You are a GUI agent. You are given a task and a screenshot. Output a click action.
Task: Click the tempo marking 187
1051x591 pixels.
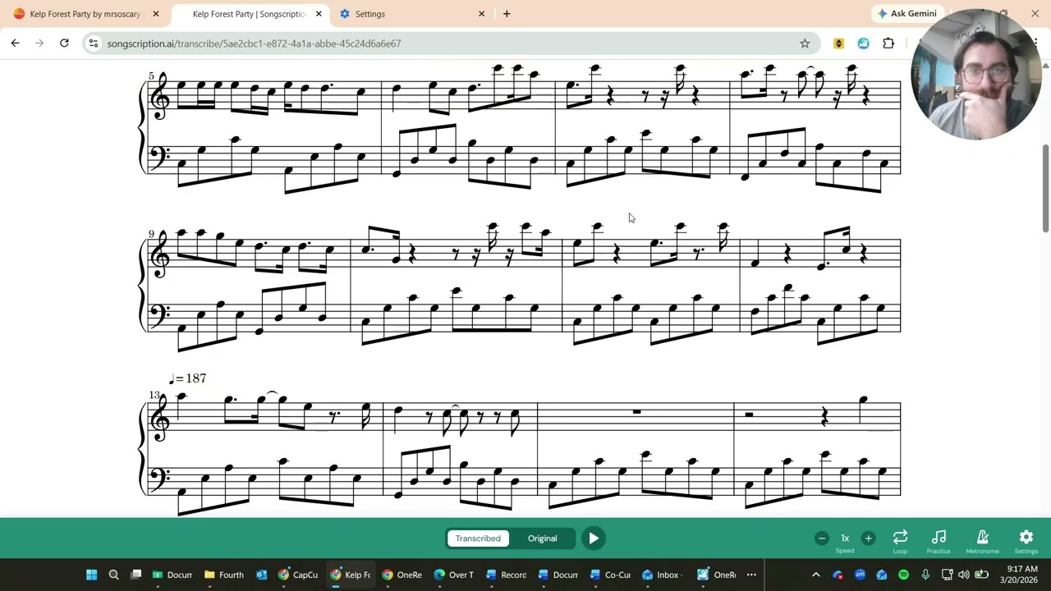coord(187,378)
